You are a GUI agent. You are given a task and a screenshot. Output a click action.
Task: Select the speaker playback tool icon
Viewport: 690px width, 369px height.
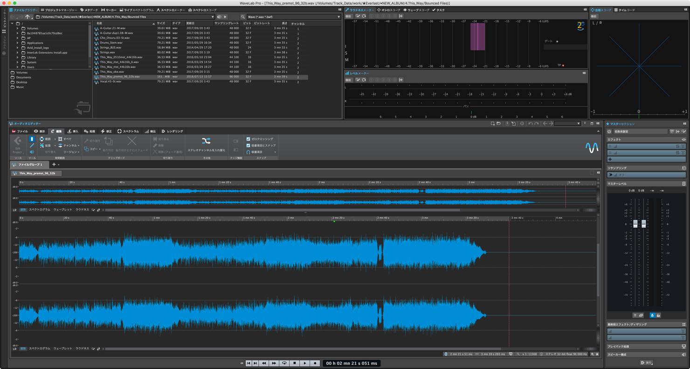(x=32, y=152)
